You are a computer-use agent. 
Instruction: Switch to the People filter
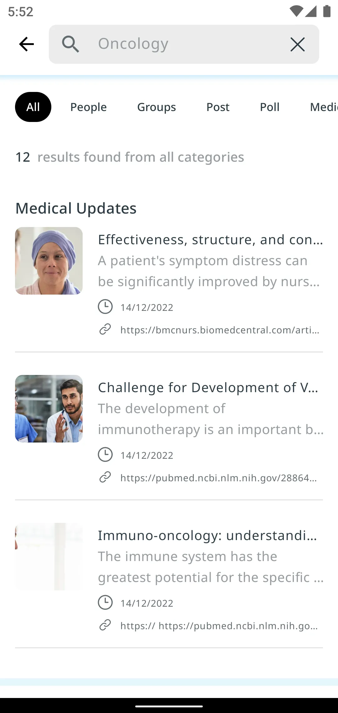pyautogui.click(x=89, y=107)
